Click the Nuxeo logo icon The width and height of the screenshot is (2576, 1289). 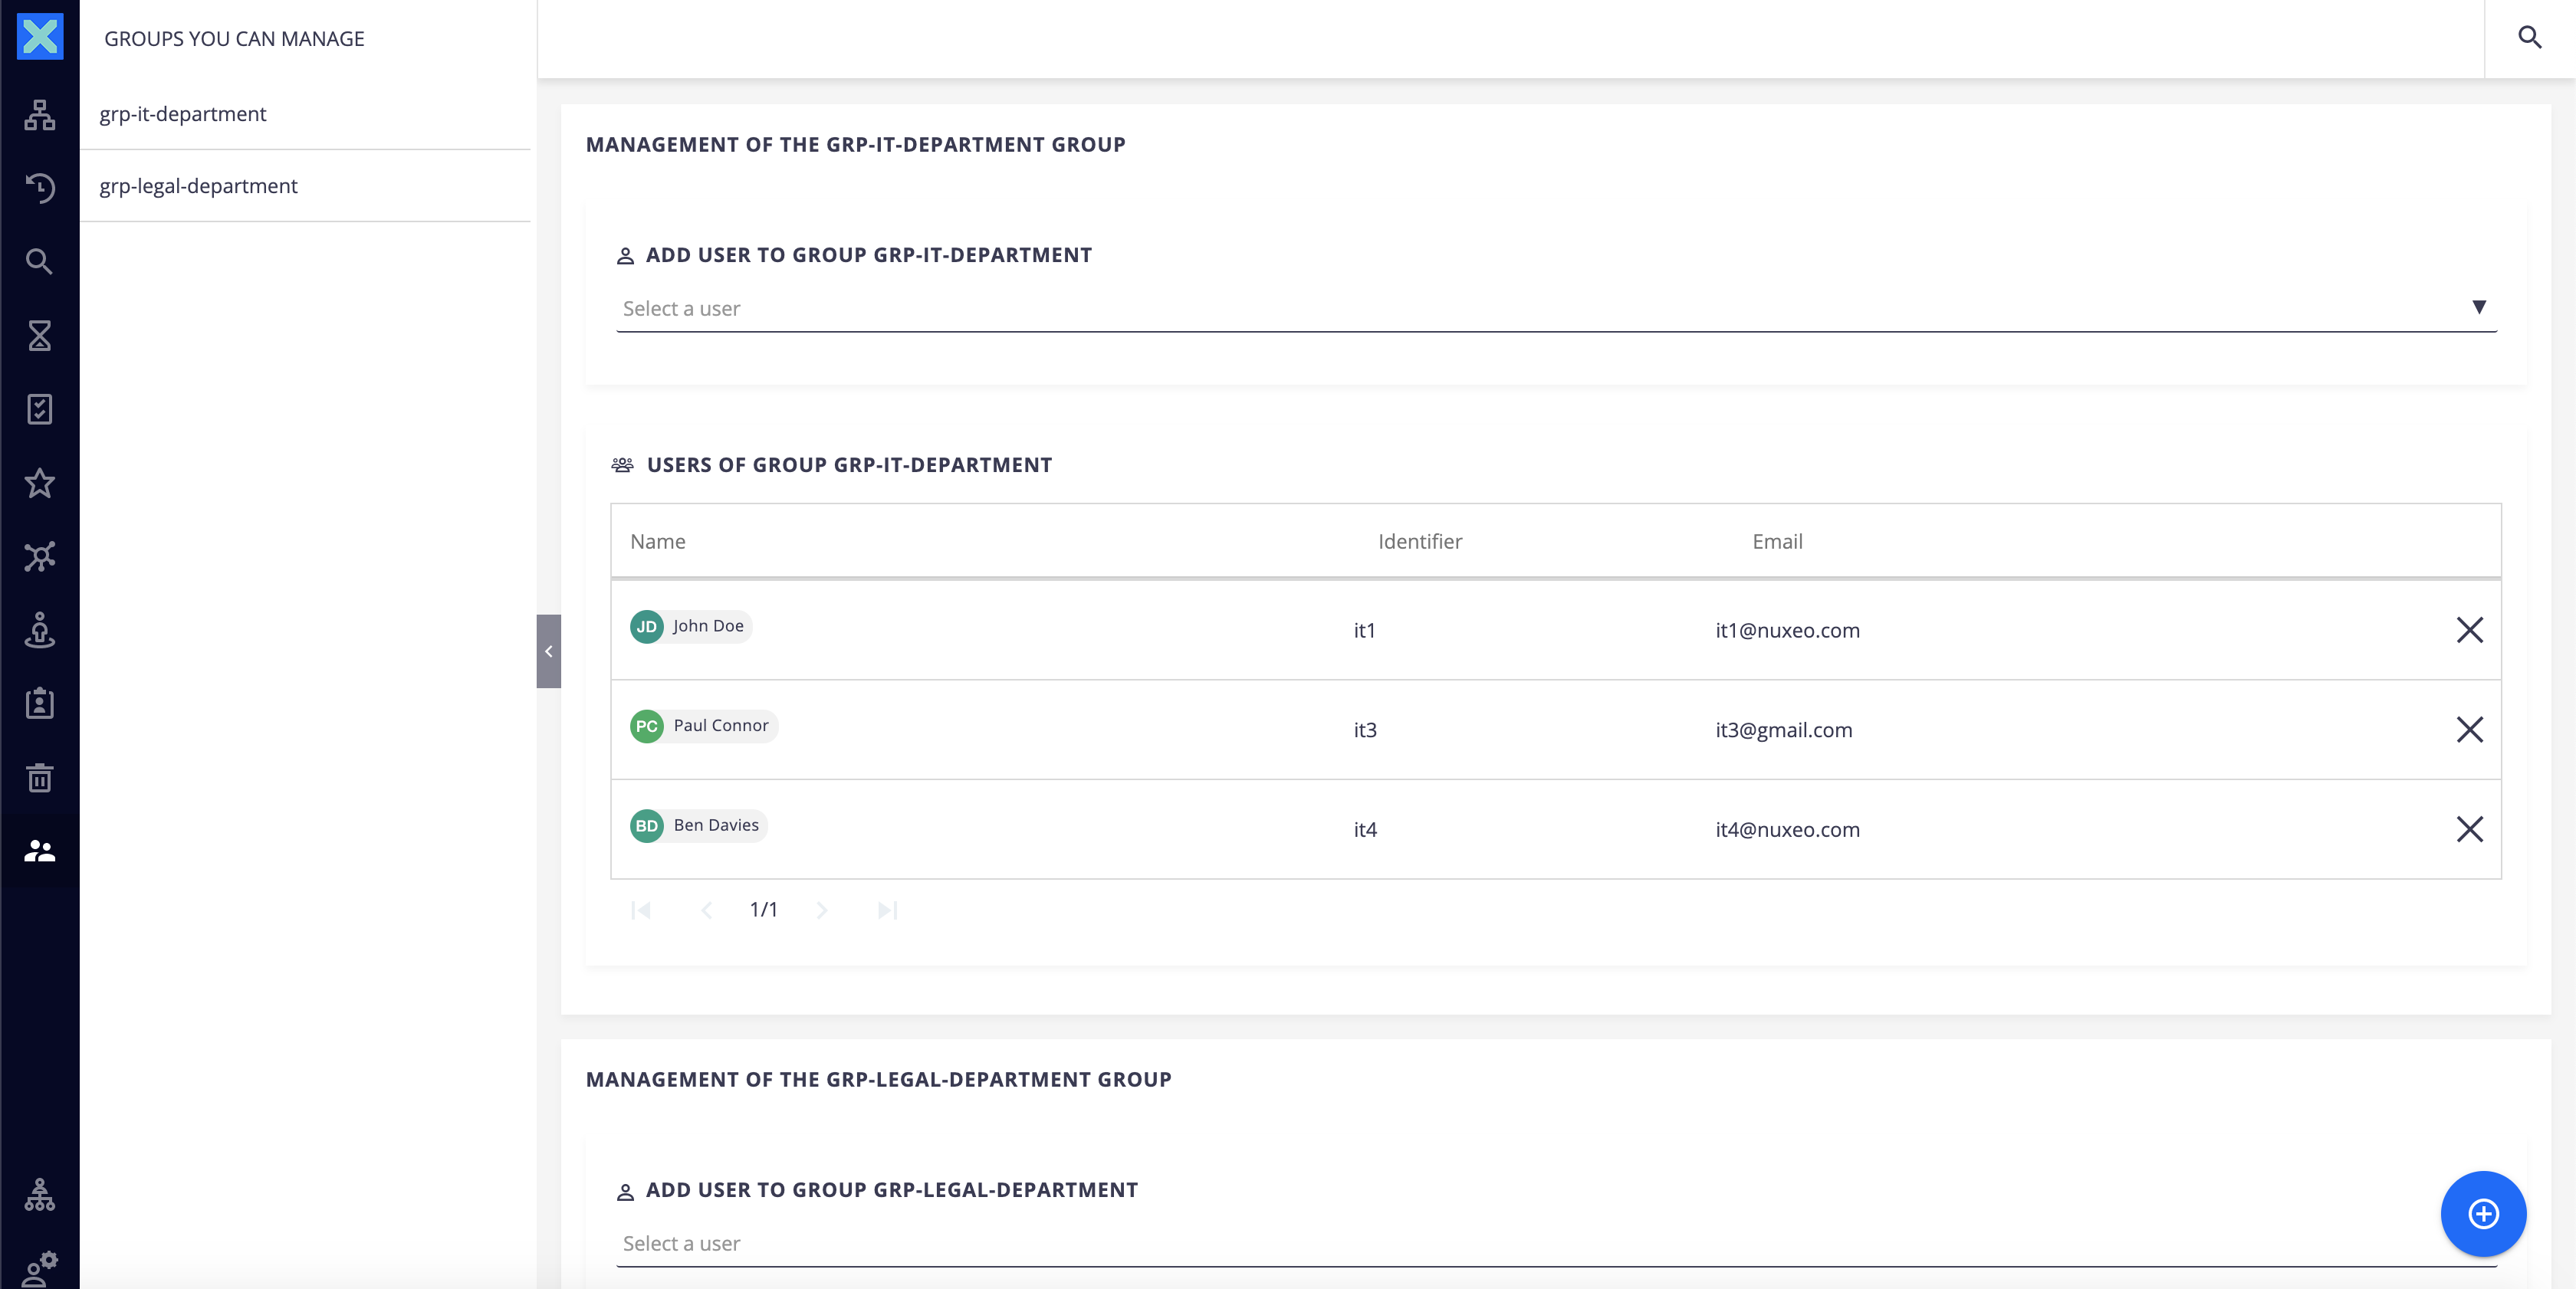[40, 37]
